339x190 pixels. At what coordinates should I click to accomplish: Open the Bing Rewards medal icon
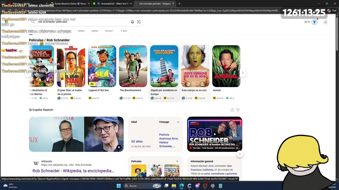coord(314,22)
